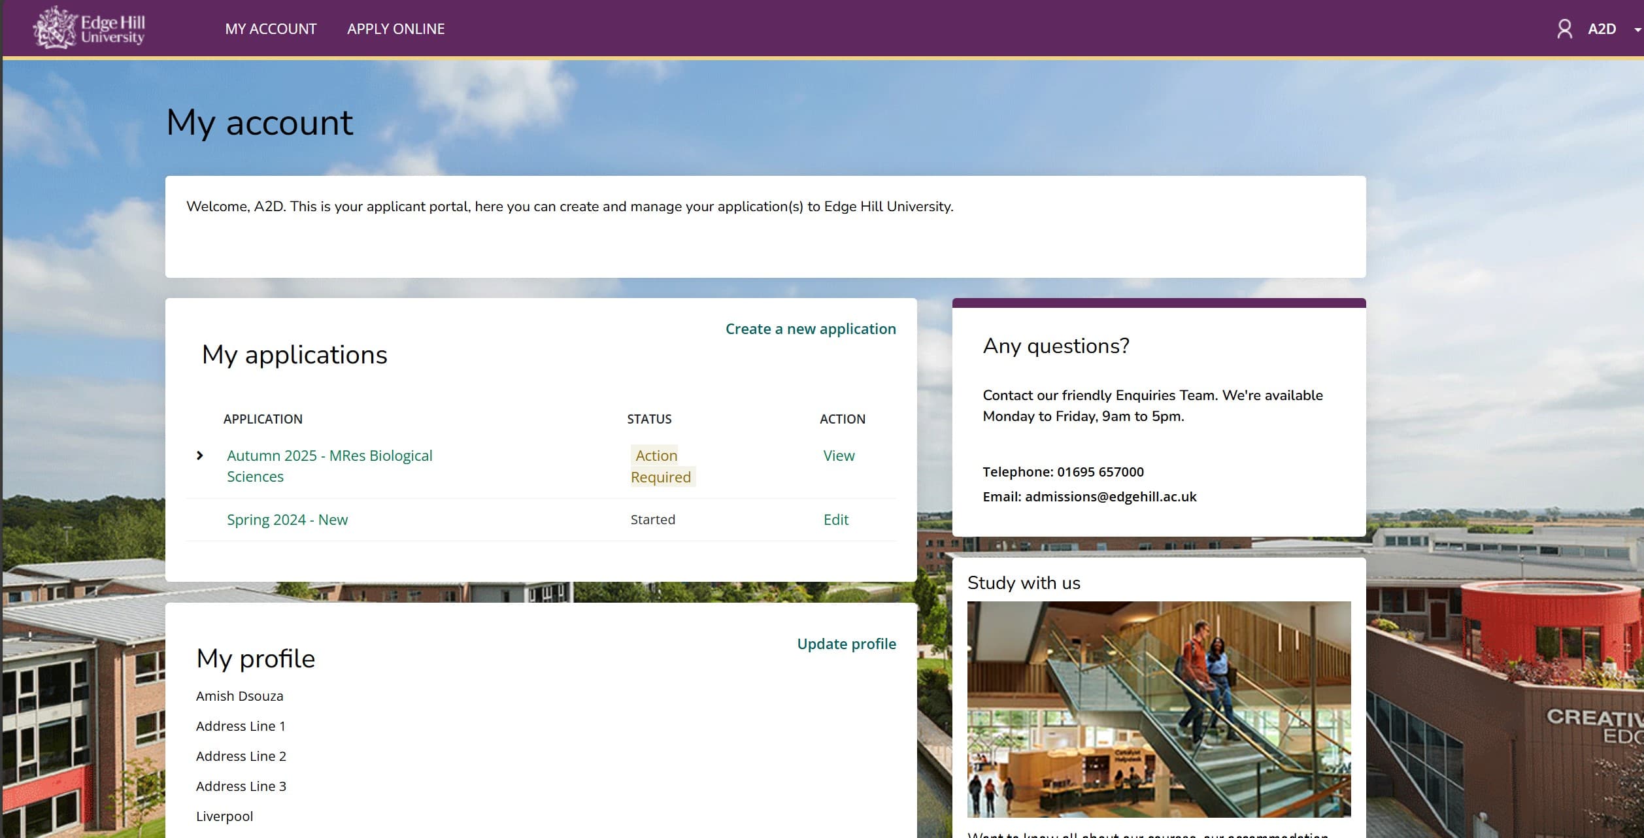Image resolution: width=1644 pixels, height=838 pixels.
Task: Click Create a new application
Action: 810,329
